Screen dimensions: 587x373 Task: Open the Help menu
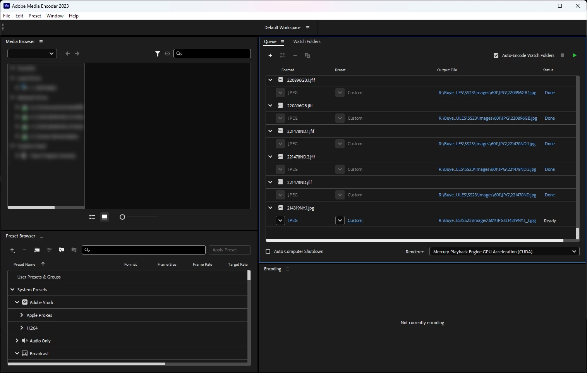point(74,16)
